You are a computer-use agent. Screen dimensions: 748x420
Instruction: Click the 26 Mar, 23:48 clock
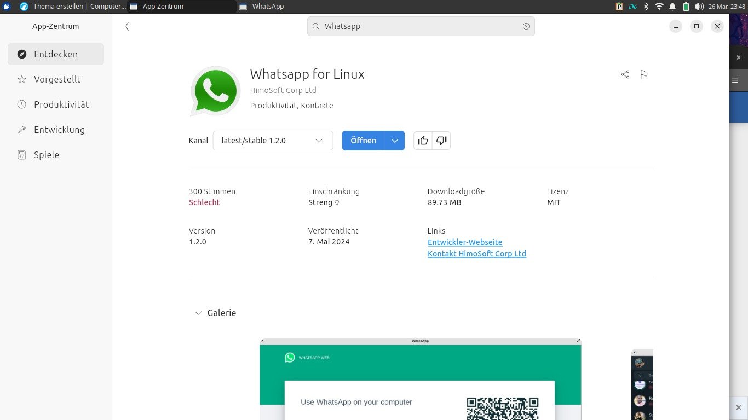[x=726, y=7]
